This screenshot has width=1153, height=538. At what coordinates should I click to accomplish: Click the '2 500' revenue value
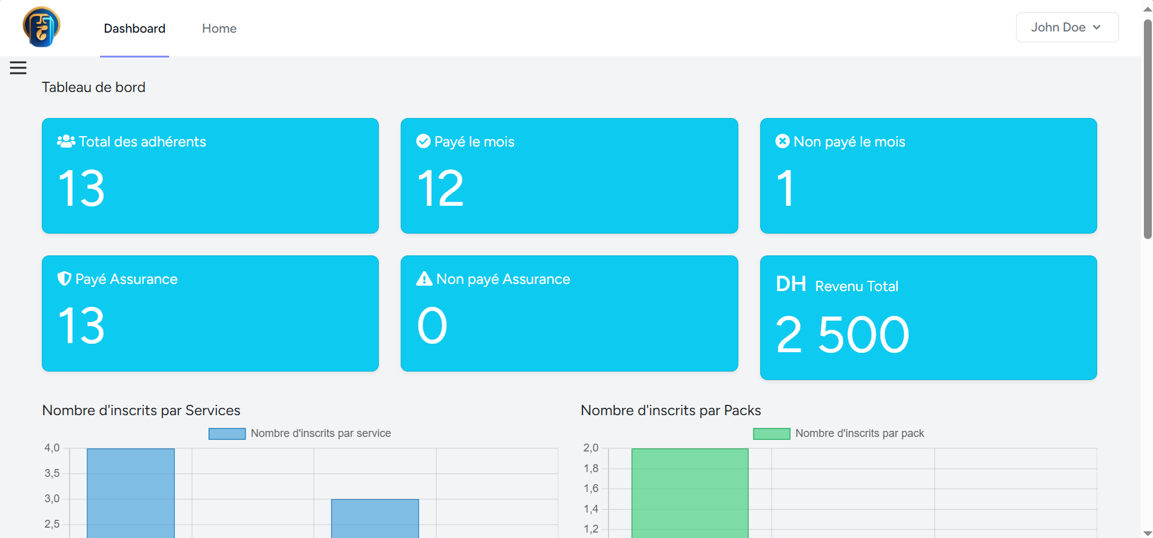coord(843,335)
